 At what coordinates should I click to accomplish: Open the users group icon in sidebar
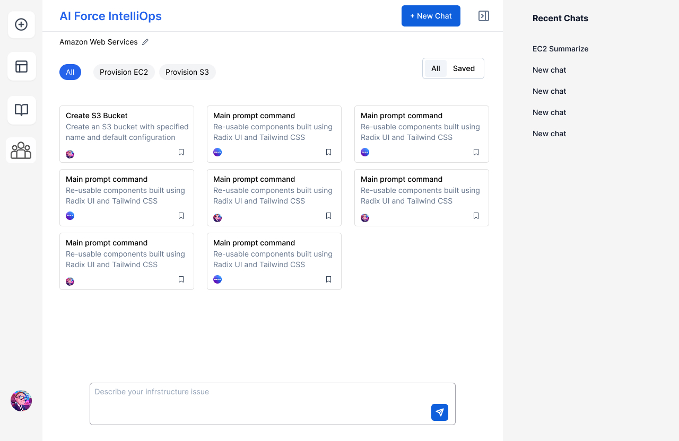[x=21, y=151]
